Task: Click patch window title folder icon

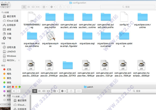Action: click(85, 87)
